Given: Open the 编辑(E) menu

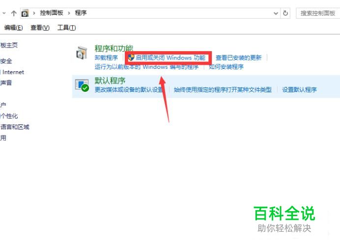Looking at the screenshot, I should 13,28.
